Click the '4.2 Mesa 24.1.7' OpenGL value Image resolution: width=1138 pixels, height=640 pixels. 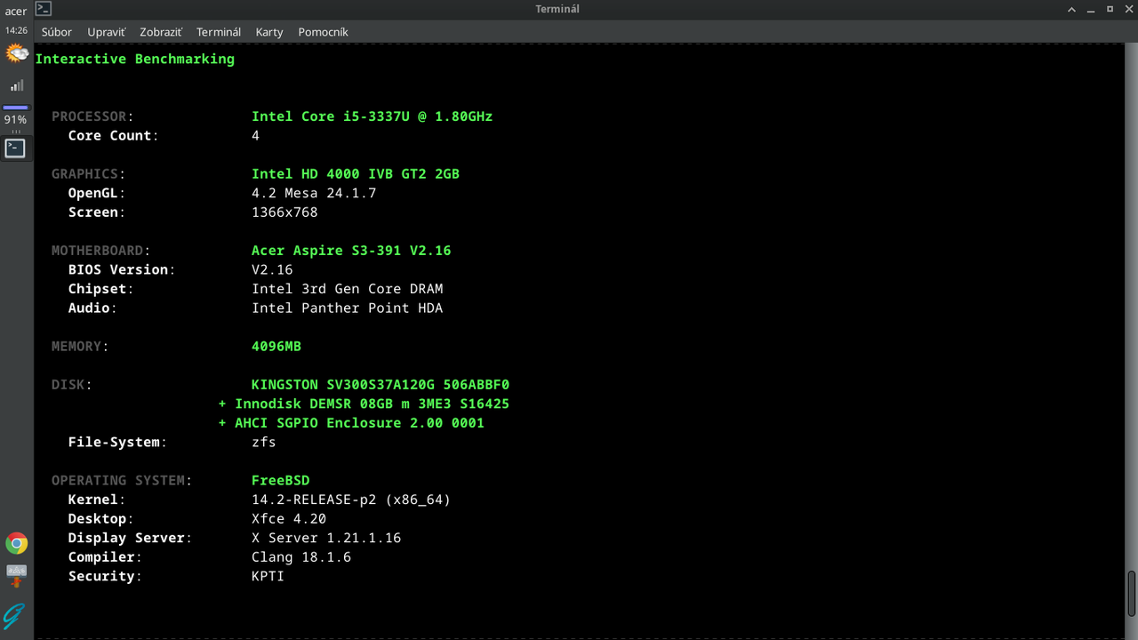tap(314, 193)
